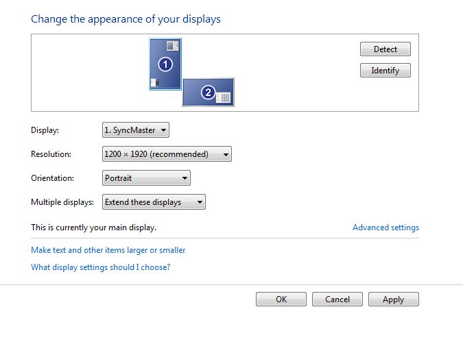Select the landscape monitor 2 preview

tap(208, 92)
